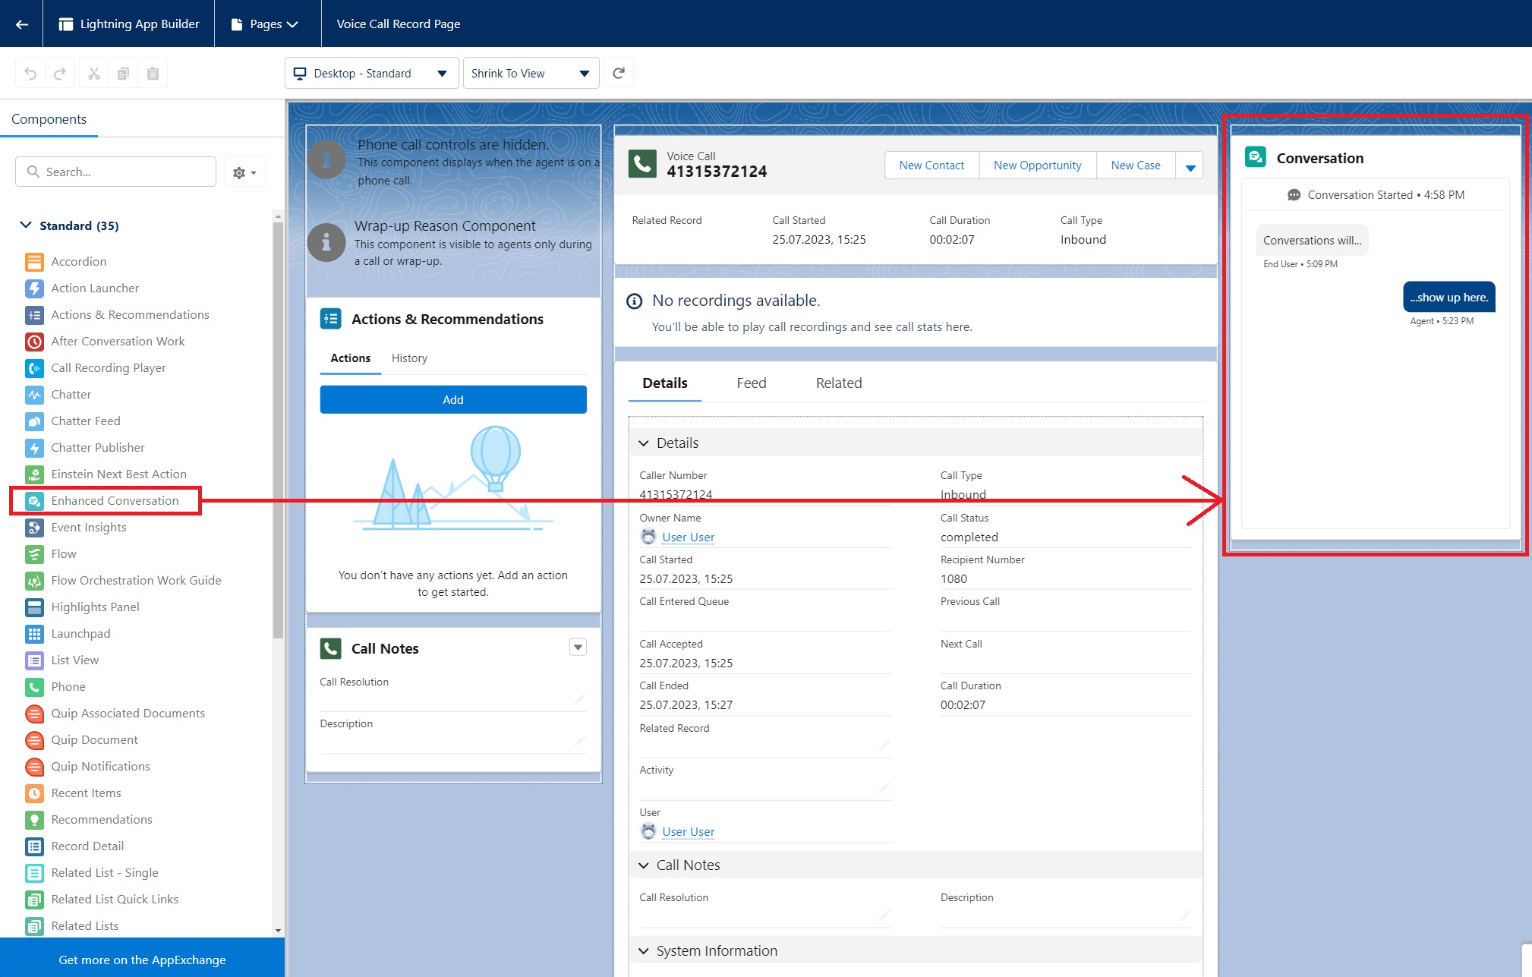Select the Recommendations component
This screenshot has width=1532, height=977.
point(88,820)
